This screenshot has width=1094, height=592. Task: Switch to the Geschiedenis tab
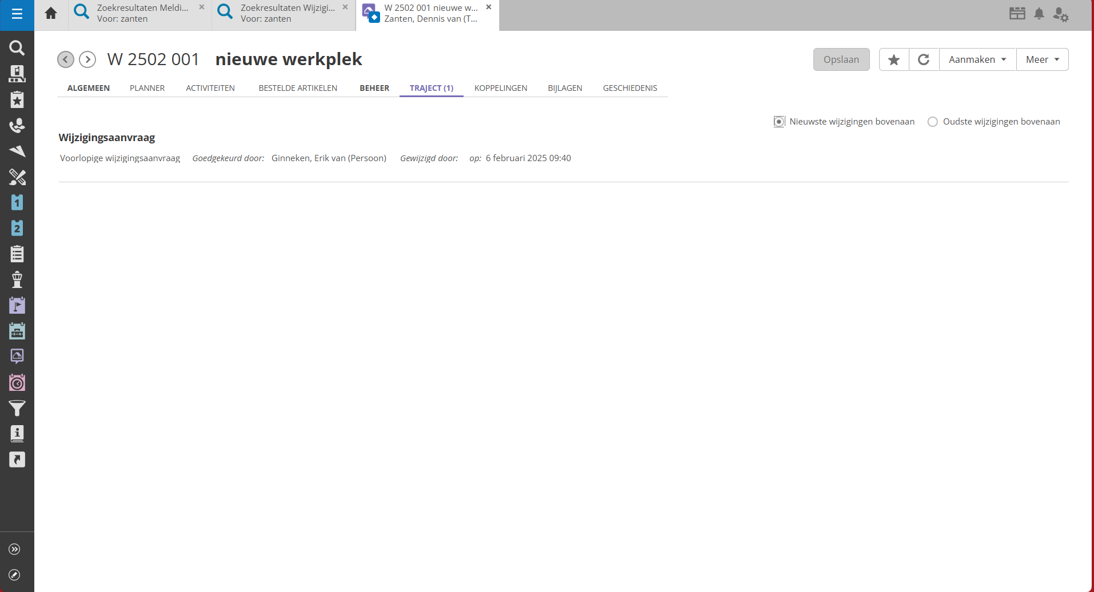click(630, 88)
